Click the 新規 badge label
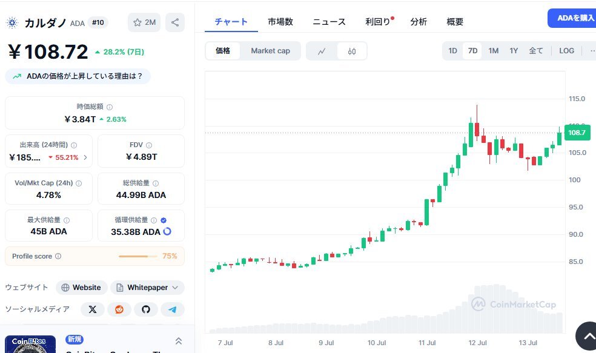The width and height of the screenshot is (596, 353). (74, 339)
